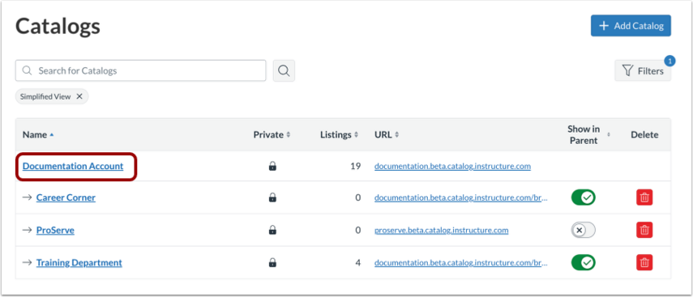This screenshot has height=297, width=693.
Task: Click lock icon in Career Corner row
Action: 272,197
